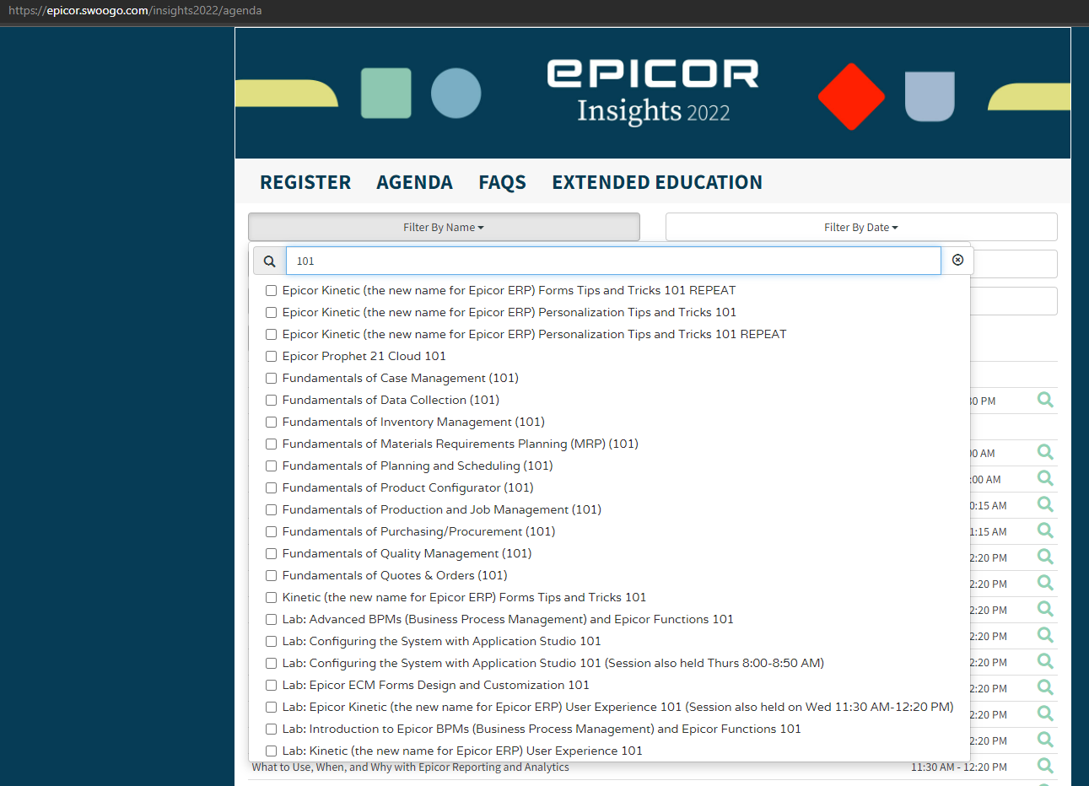Click the browser URL address text
The height and width of the screenshot is (786, 1089).
[135, 11]
